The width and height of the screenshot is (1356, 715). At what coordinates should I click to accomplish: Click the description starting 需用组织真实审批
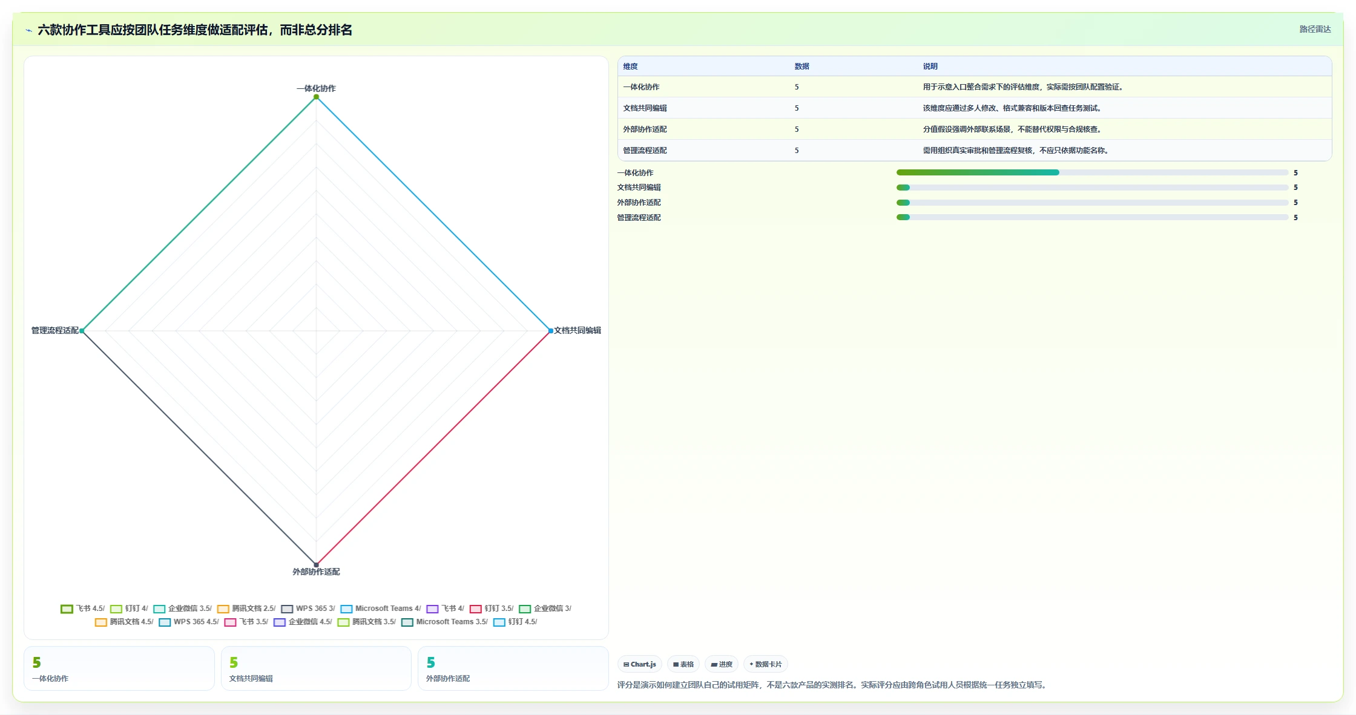click(x=1016, y=151)
